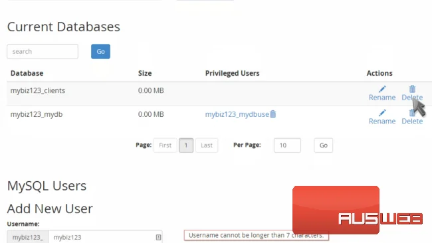
Task: Click the Per Page number field
Action: (287, 145)
